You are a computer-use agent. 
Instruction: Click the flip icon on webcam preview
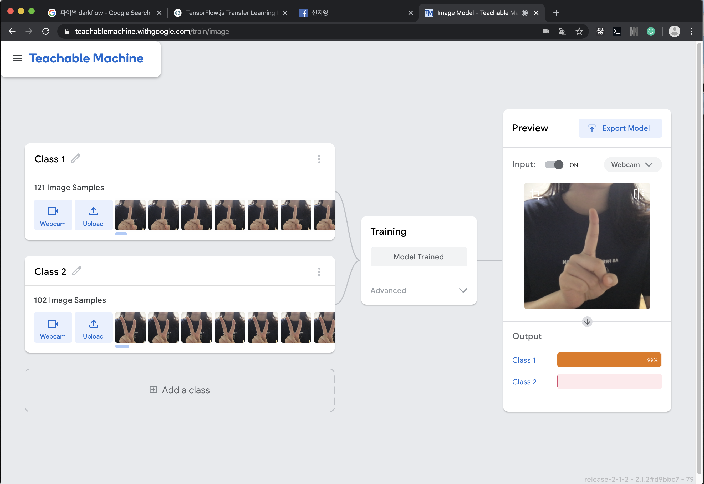pos(638,194)
